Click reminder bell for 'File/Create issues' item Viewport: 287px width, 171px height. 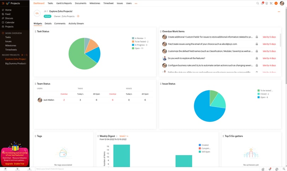pyautogui.click(x=257, y=44)
